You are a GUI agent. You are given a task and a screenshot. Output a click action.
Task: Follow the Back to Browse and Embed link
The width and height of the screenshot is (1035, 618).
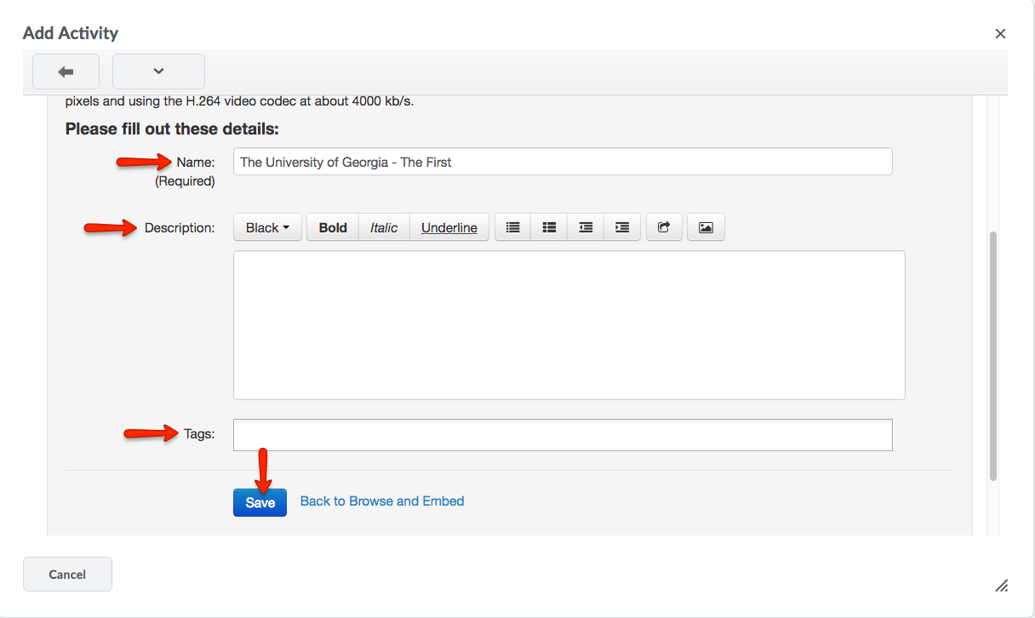point(382,501)
